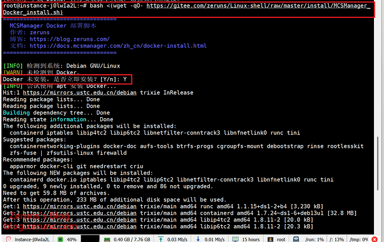This screenshot has height=242, width=384.
Task: Open the mirrors link on the Get:1 line
Action: pyautogui.click(x=80, y=206)
